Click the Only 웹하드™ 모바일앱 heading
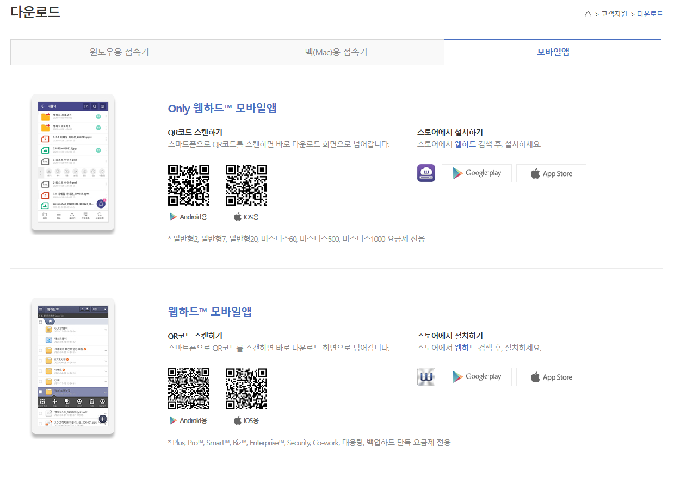This screenshot has width=674, height=479. tap(222, 108)
